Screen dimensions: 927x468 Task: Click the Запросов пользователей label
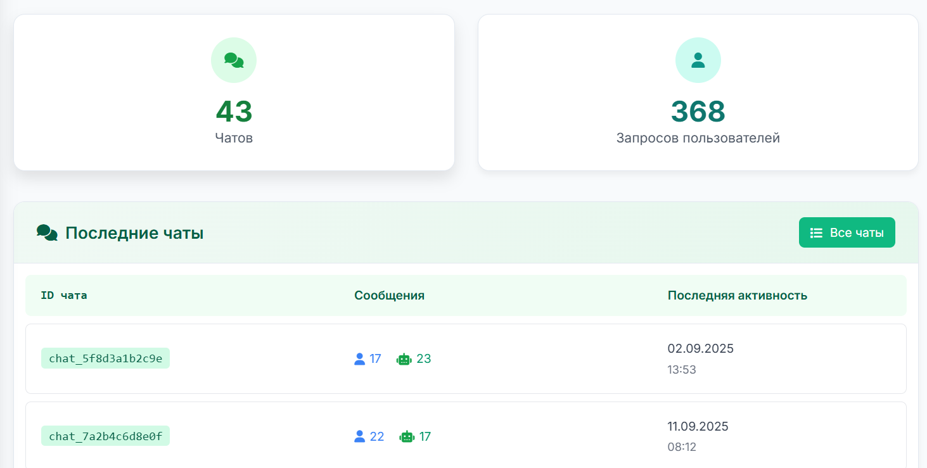698,138
